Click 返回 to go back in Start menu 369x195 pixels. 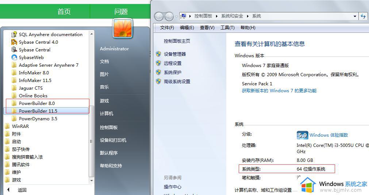click(22, 190)
